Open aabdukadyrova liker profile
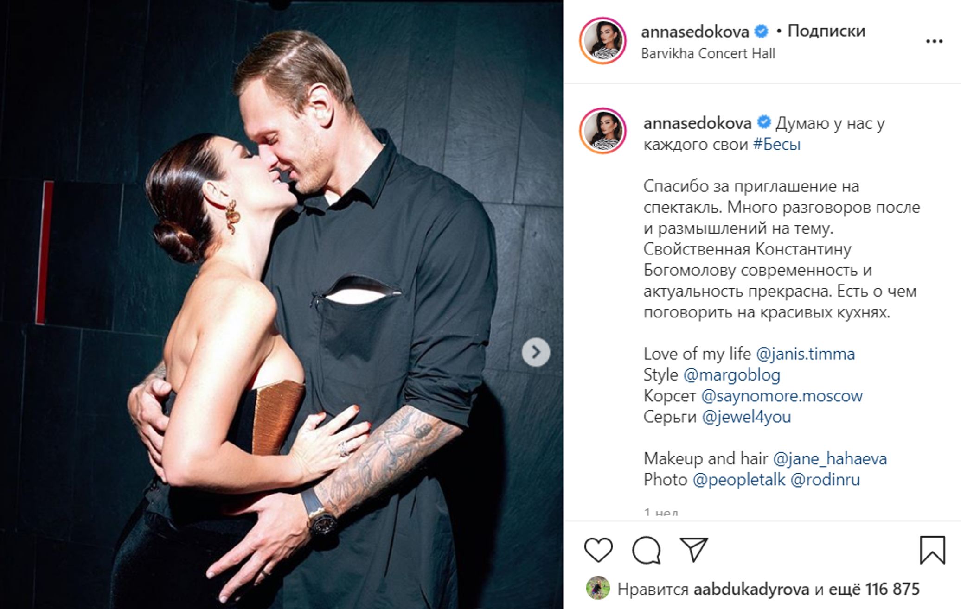961x609 pixels. (751, 589)
